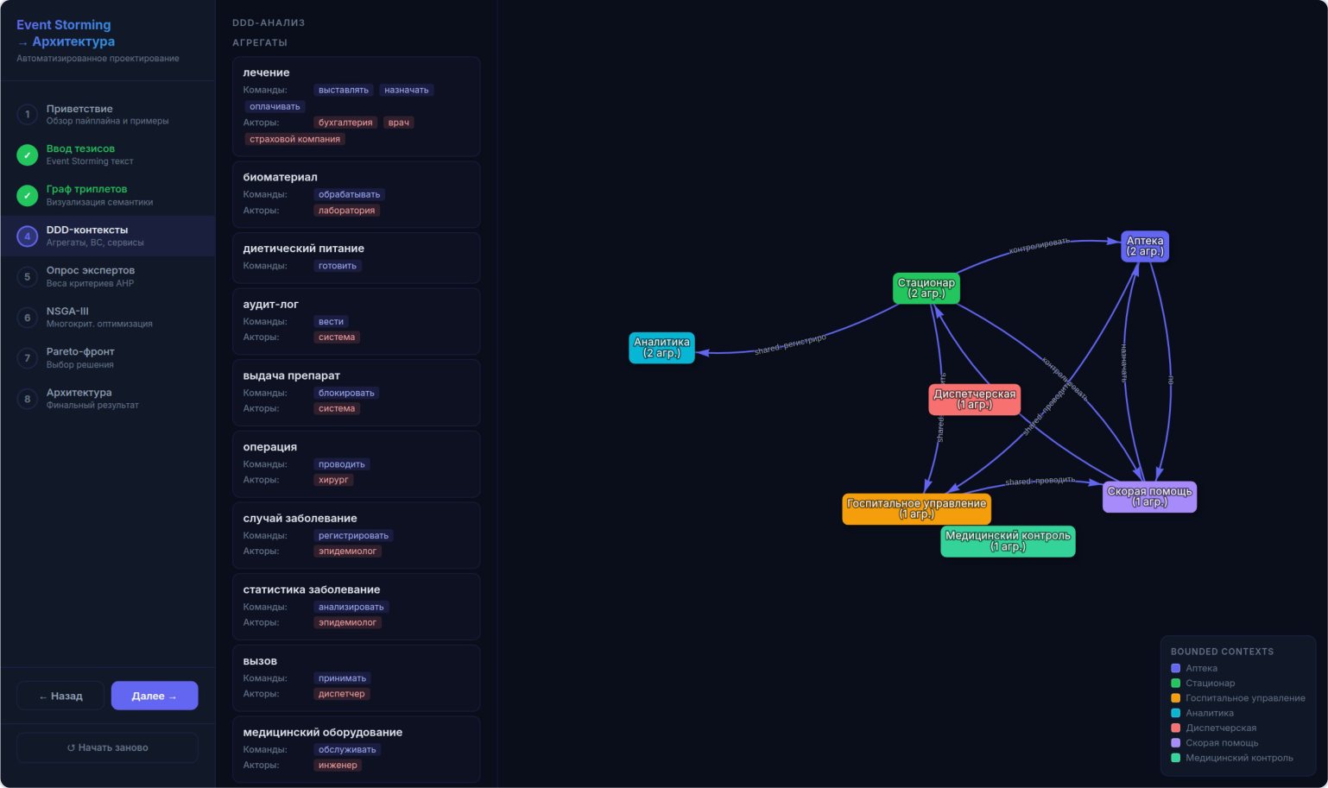Click the аудит-лог aggregate title
Screen dimensions: 1328x788
pos(270,304)
